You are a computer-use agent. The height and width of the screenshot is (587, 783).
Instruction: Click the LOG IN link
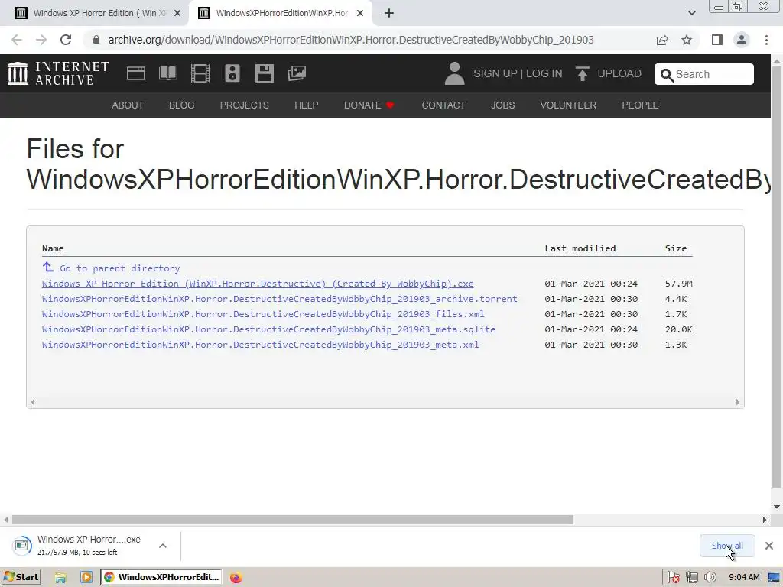(544, 73)
